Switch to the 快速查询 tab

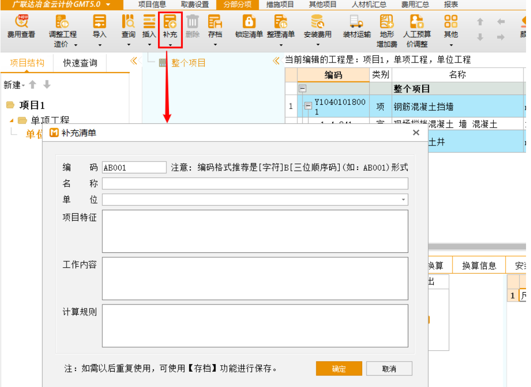point(80,63)
